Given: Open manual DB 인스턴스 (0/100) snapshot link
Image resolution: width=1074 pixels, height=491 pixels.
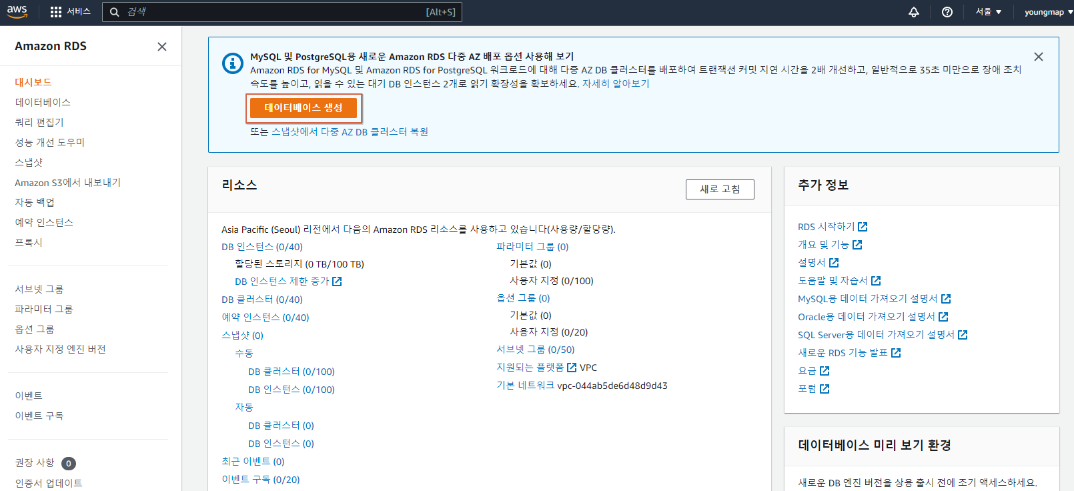Looking at the screenshot, I should tap(292, 390).
